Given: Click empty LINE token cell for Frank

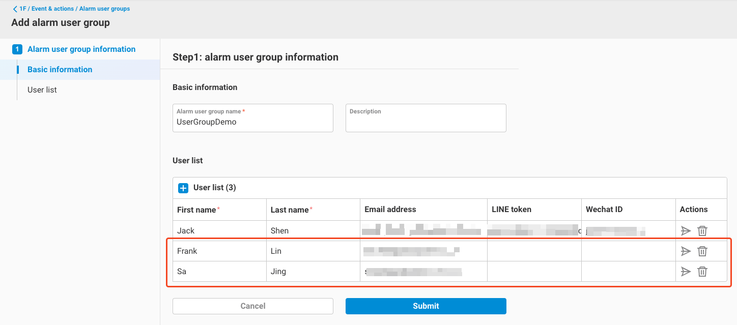Looking at the screenshot, I should 534,251.
